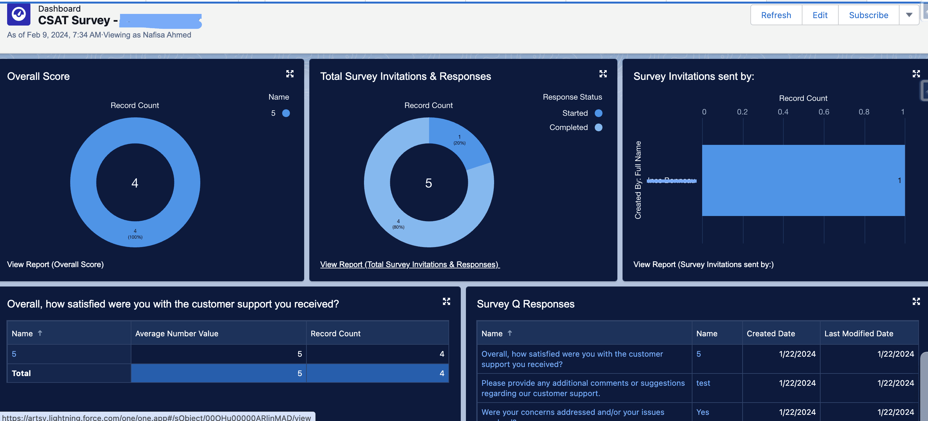Expand Survey Invitations sent by widget
This screenshot has height=421, width=928.
pyautogui.click(x=916, y=74)
